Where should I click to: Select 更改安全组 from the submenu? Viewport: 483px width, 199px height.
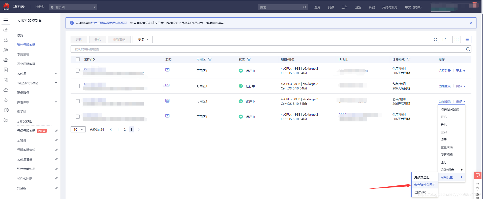[425, 177]
